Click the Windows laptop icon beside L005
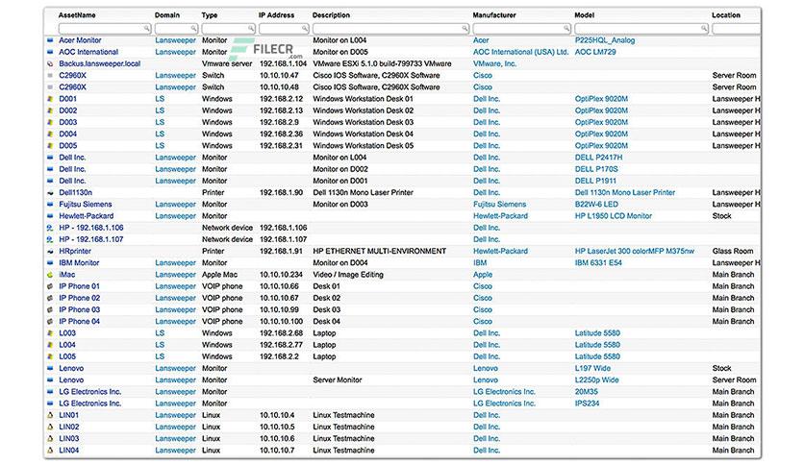The image size is (804, 465). click(50, 356)
